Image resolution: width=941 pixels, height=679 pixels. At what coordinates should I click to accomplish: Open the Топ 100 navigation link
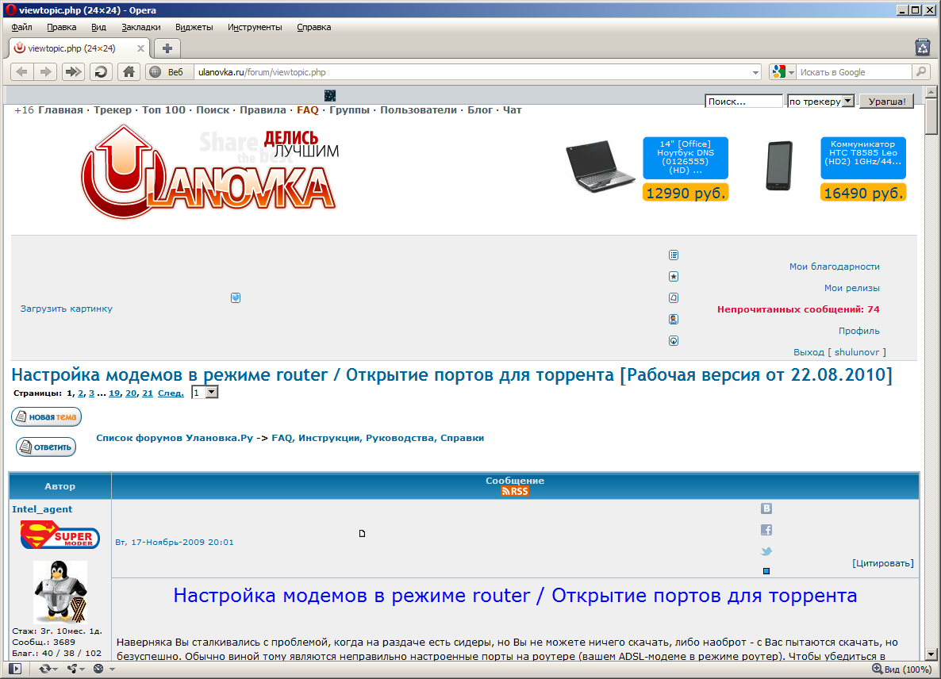(163, 109)
